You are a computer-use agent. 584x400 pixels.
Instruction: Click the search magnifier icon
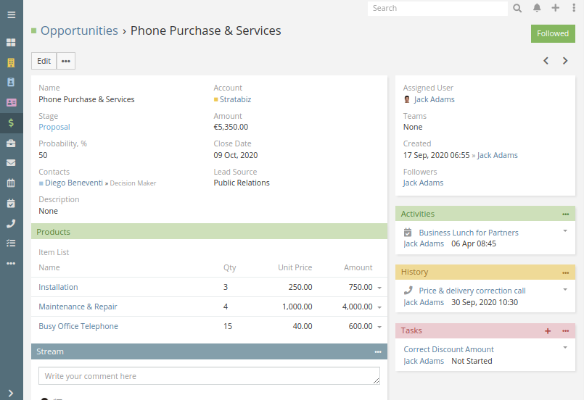click(517, 8)
